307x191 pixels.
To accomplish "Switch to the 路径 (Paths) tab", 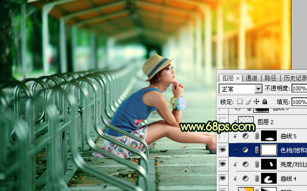I will click(270, 78).
